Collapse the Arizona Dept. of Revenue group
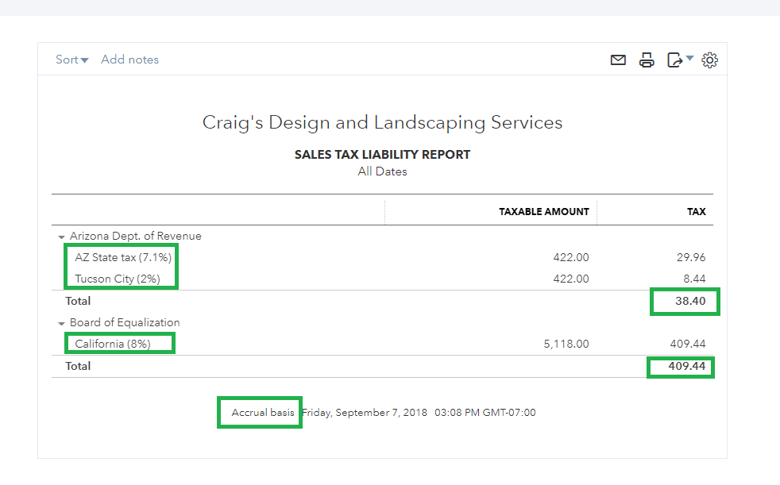Image resolution: width=780 pixels, height=485 pixels. coord(61,237)
